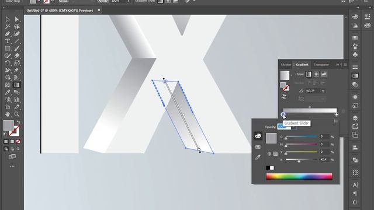Screen dimensions: 374x210
Task: Open the Gradient panel options menu
Action: pyautogui.click(x=345, y=65)
